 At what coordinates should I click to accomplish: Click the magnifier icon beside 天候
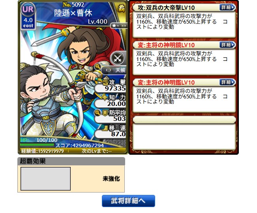(x=98, y=67)
